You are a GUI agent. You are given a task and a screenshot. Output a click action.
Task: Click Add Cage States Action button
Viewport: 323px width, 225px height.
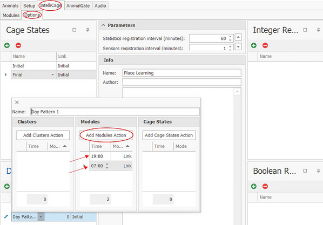coord(169,135)
